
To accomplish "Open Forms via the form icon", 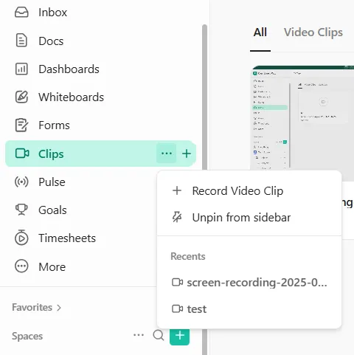I will (x=21, y=125).
